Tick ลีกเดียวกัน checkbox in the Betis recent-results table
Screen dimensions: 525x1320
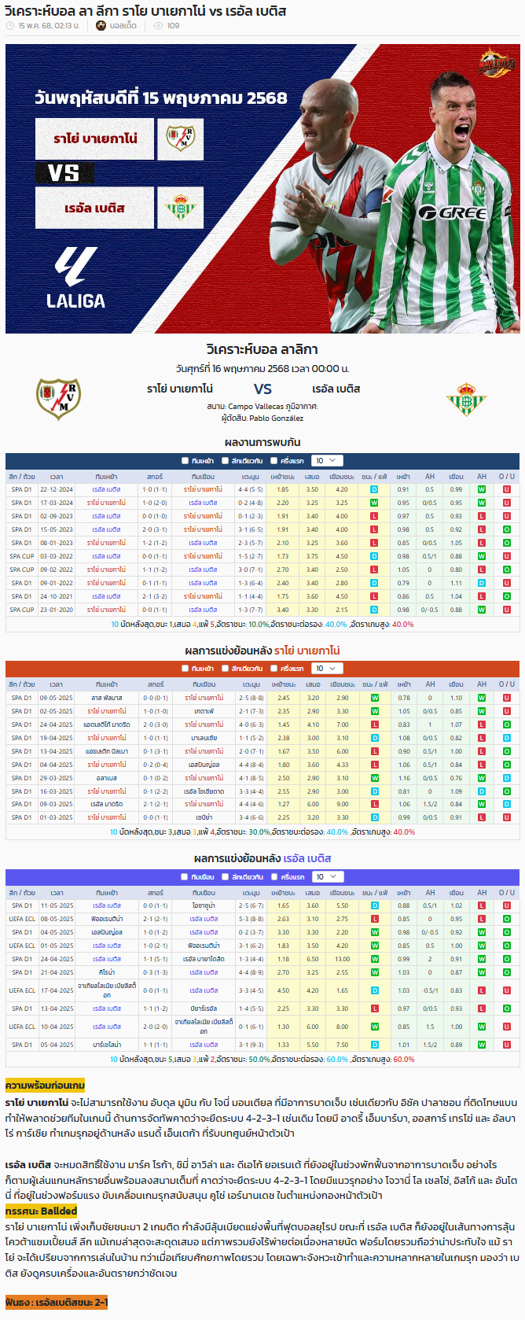[226, 876]
